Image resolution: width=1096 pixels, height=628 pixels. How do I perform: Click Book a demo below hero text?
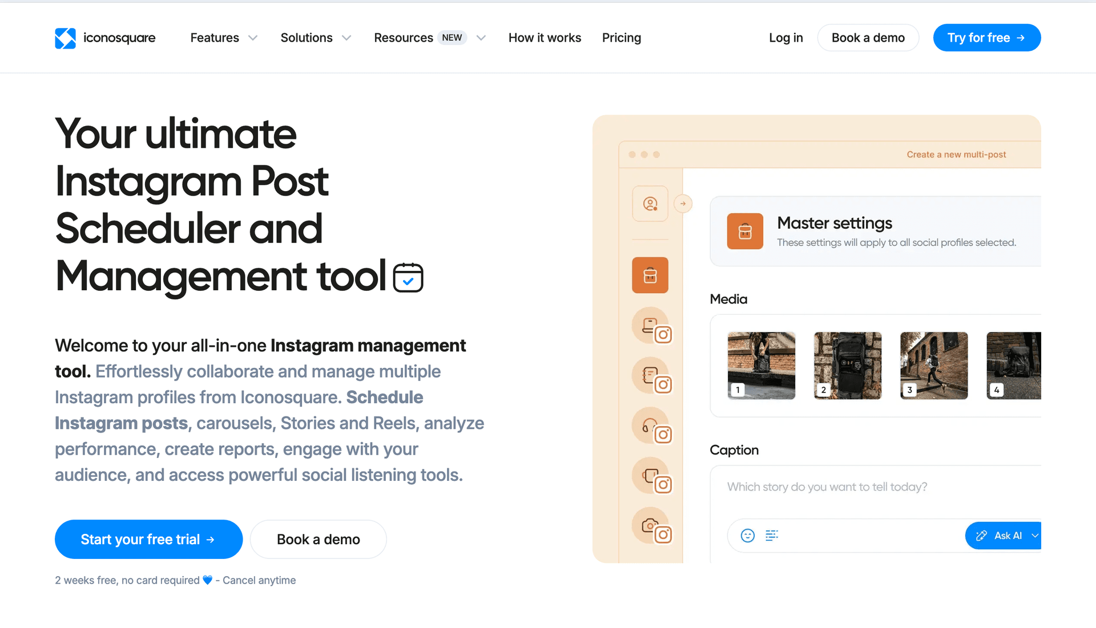(x=318, y=539)
